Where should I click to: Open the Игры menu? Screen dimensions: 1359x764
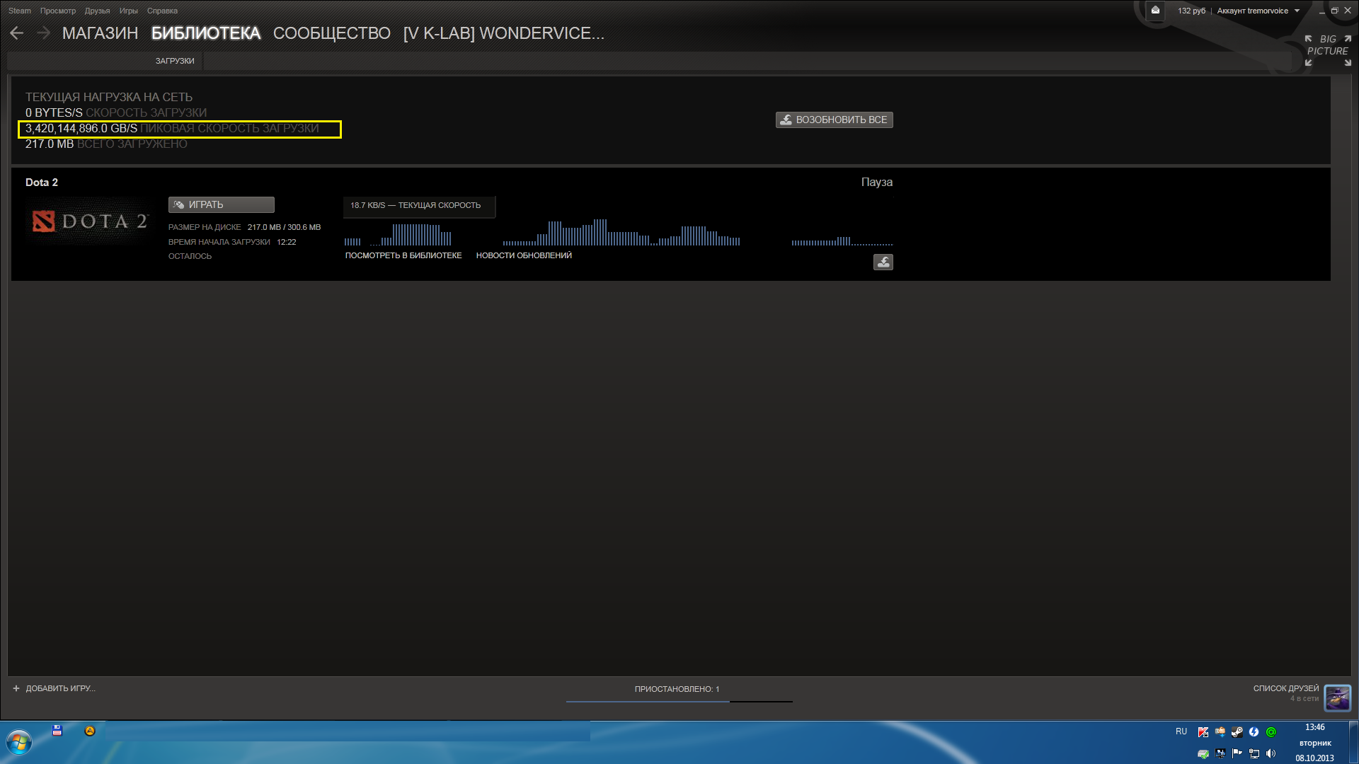129,11
